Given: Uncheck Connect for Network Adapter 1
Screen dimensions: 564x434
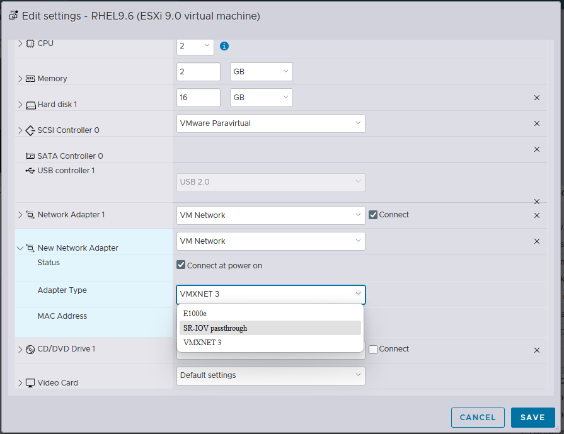Looking at the screenshot, I should coord(373,215).
